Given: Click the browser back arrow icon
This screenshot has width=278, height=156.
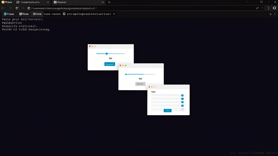Looking at the screenshot, I should tap(3, 8).
